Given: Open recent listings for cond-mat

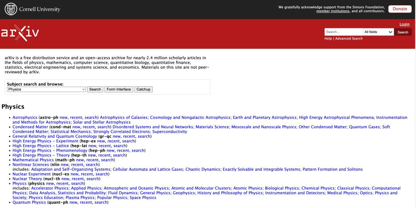Looking at the screenshot, I should click(x=89, y=127).
